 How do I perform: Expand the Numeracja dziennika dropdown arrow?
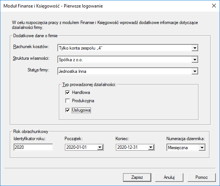(202, 148)
